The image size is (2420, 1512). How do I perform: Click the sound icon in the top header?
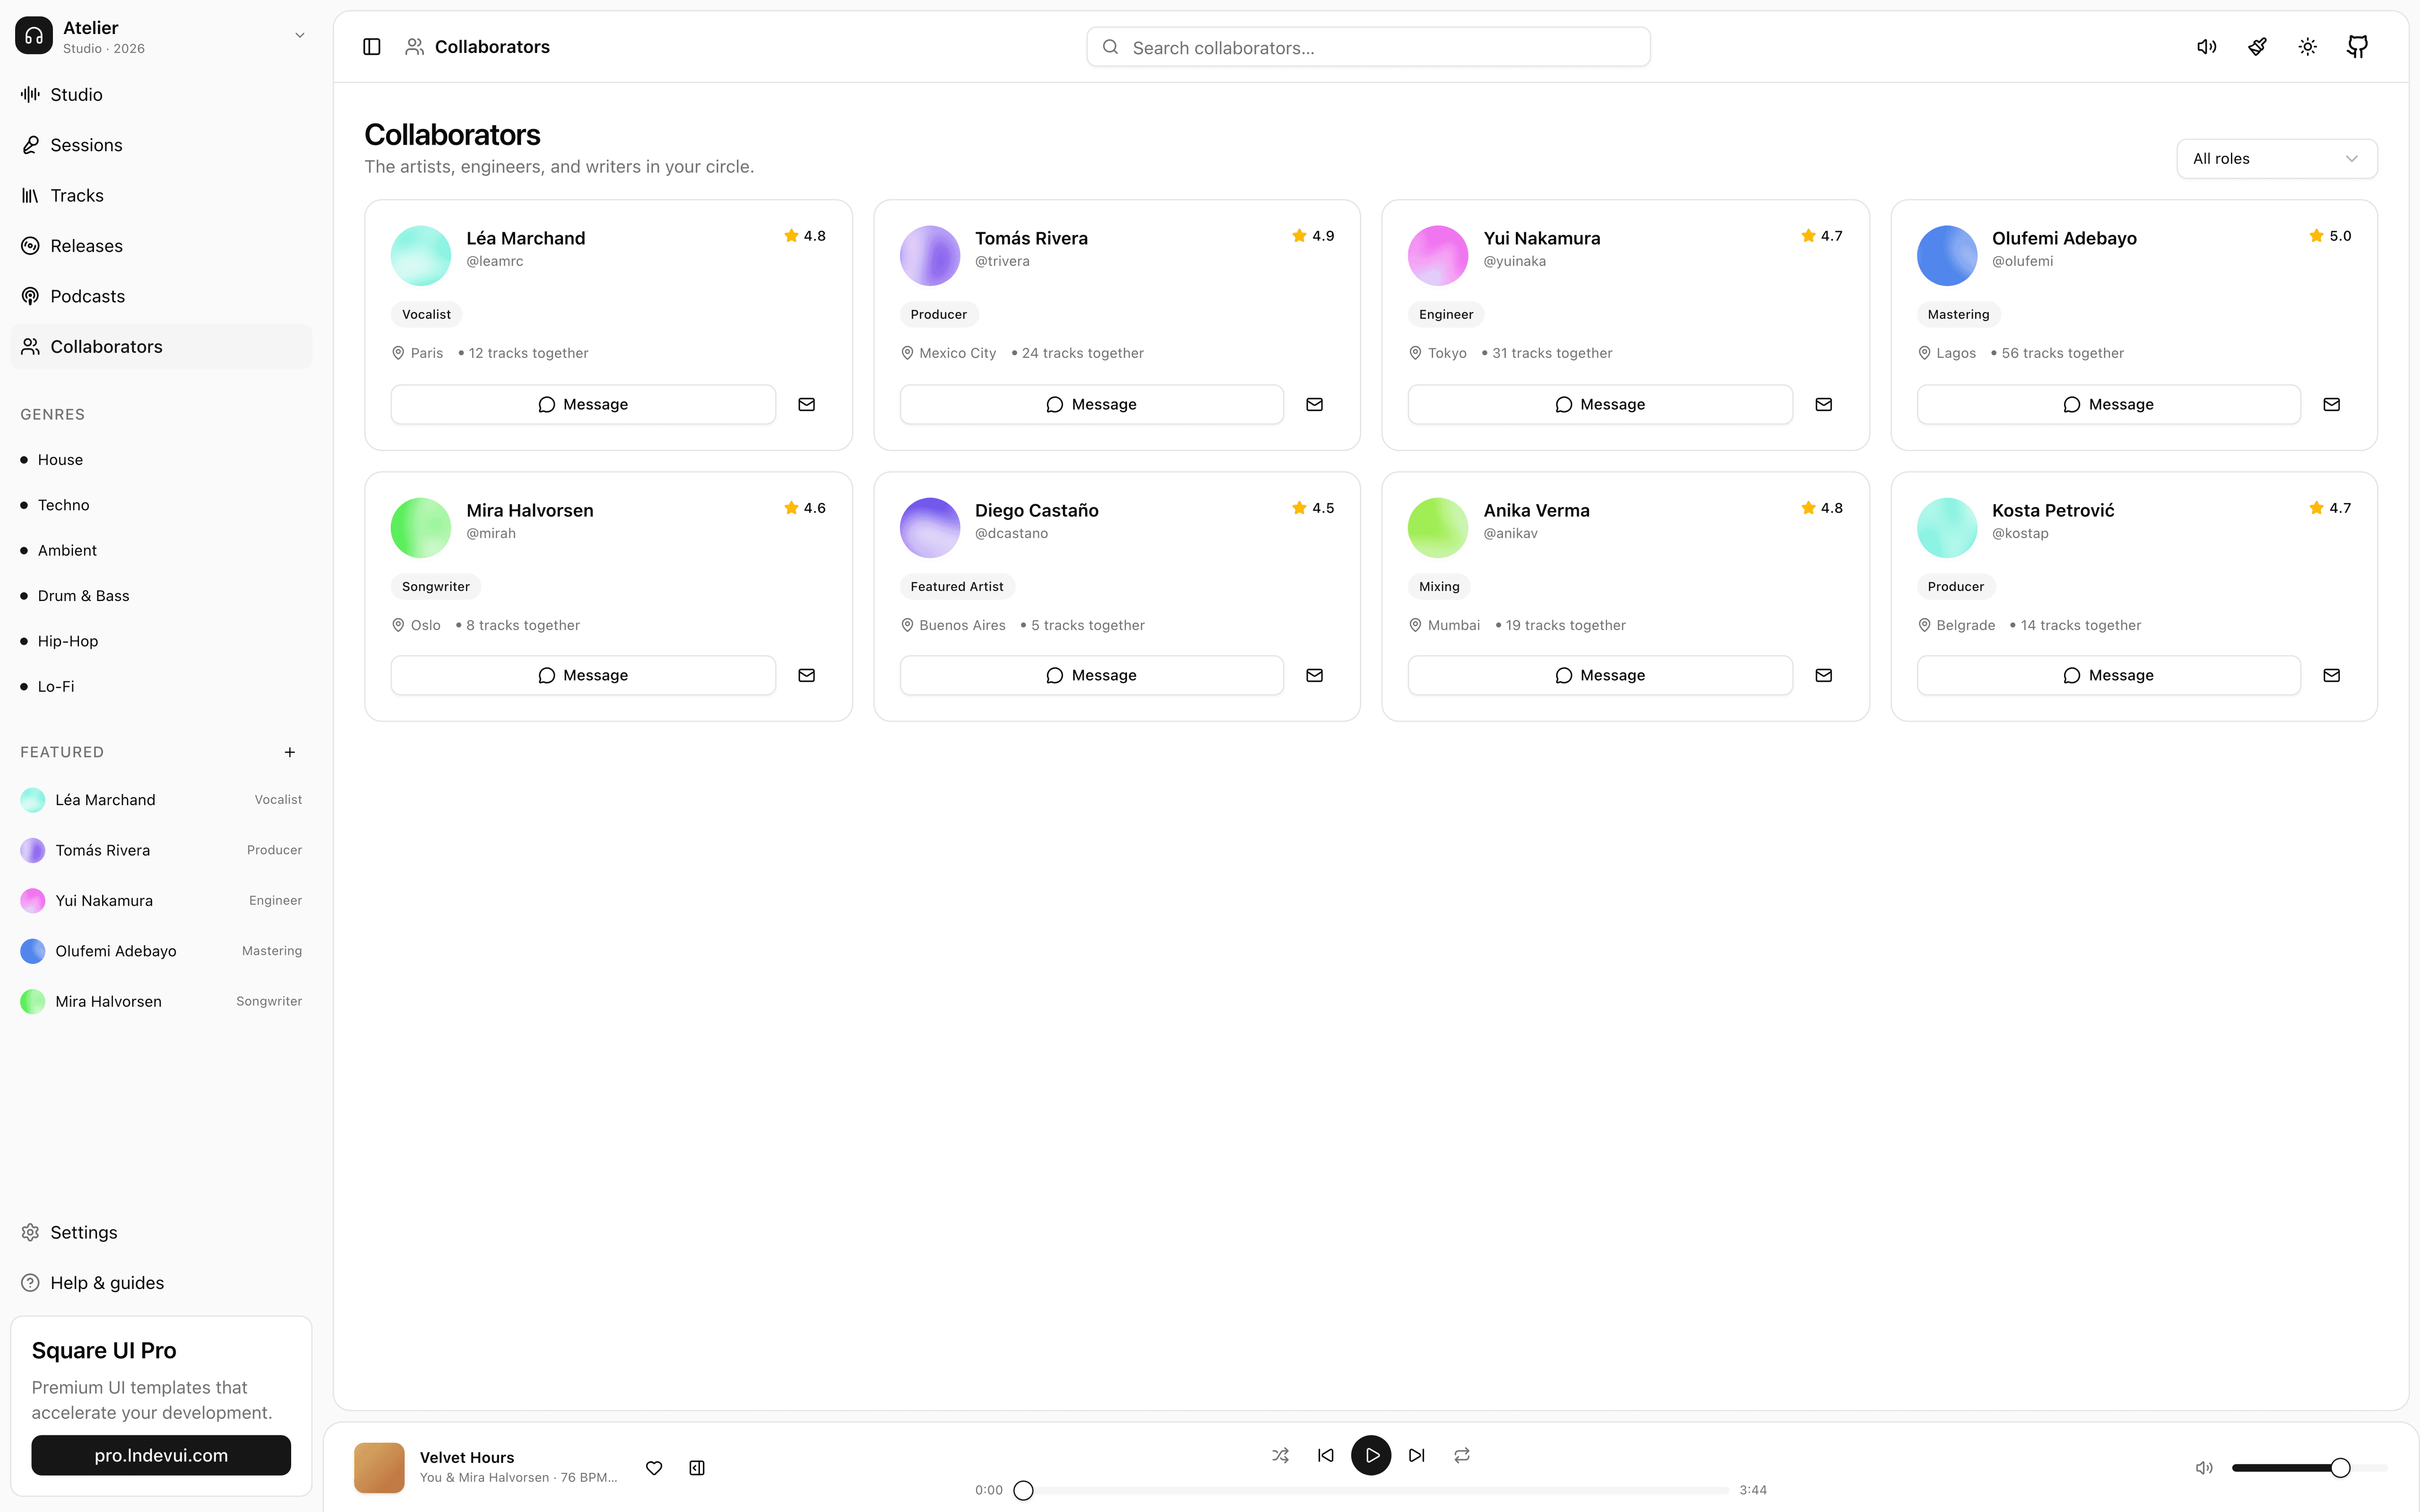point(2206,47)
